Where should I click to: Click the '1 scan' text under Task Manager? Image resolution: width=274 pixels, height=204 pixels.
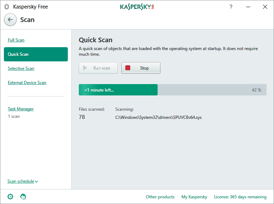13,116
